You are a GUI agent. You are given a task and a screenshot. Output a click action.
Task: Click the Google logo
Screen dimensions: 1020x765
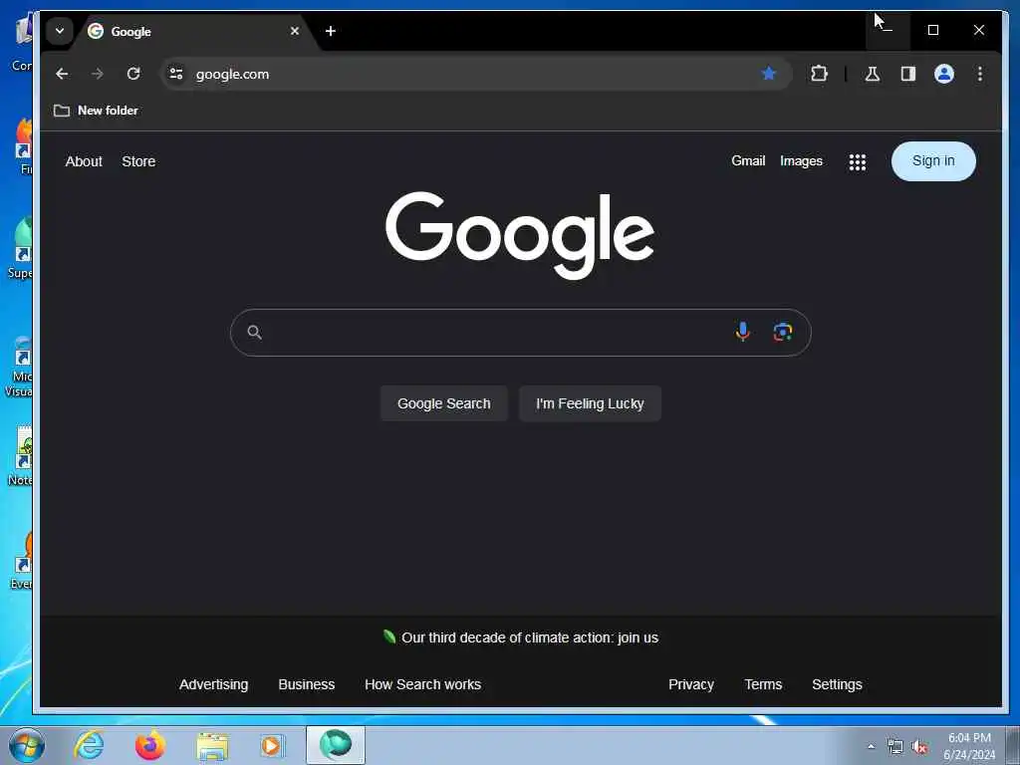pos(520,235)
